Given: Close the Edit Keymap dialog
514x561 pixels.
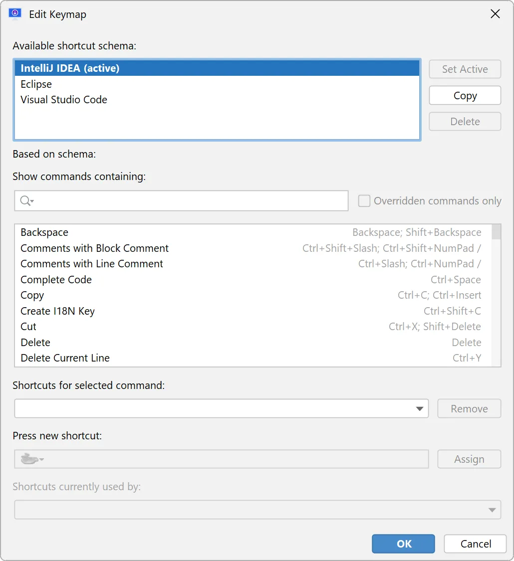Looking at the screenshot, I should point(495,14).
